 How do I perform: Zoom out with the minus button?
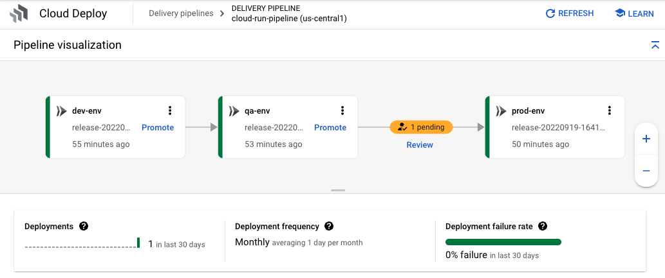coord(646,171)
